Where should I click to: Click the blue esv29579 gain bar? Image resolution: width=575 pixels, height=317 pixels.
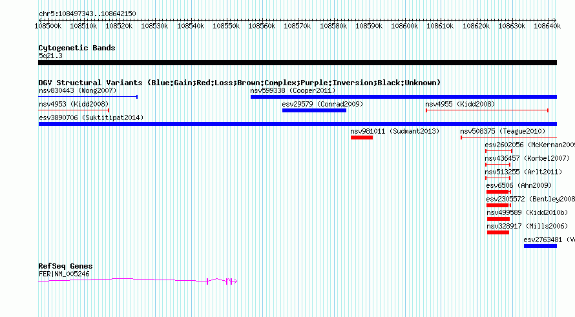coord(314,110)
